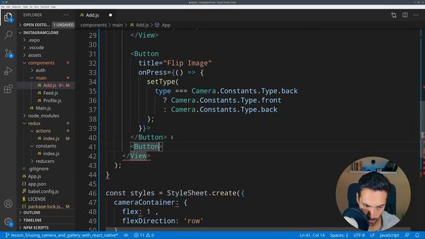The image size is (425, 239).
Task: Collapse the actions folder
Action: click(46, 131)
